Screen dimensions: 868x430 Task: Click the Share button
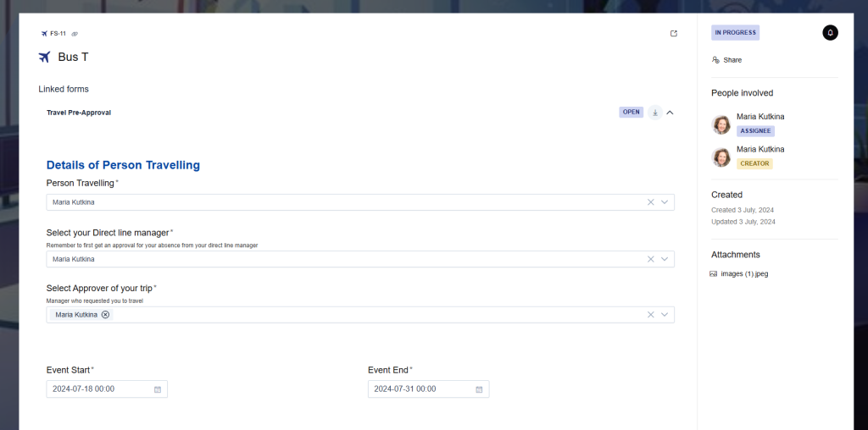(727, 60)
